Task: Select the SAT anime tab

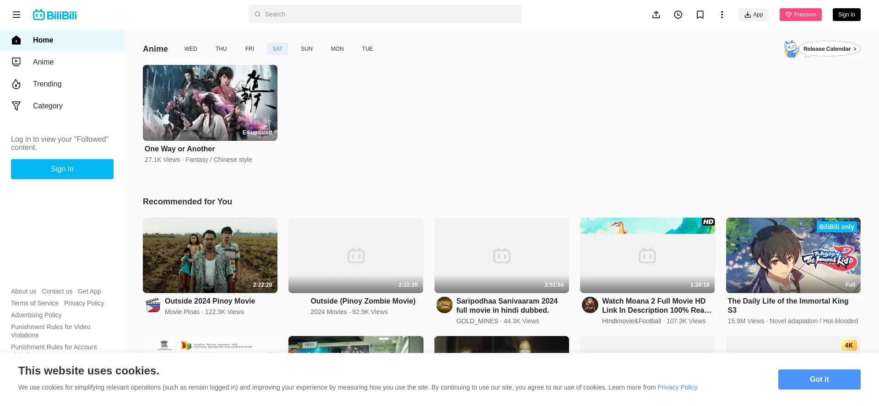Action: [x=277, y=49]
